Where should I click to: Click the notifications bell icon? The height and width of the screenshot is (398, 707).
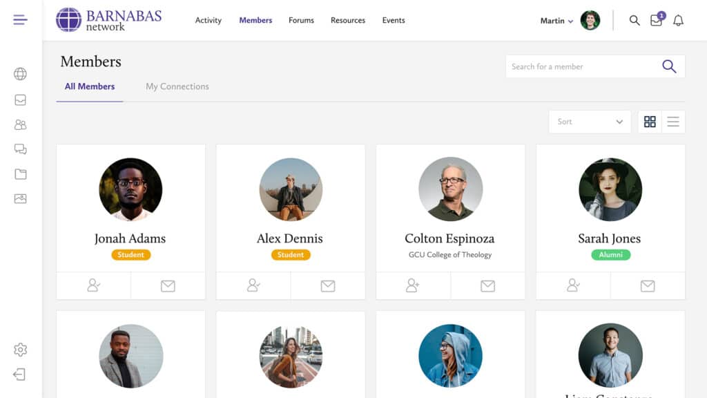pos(678,21)
